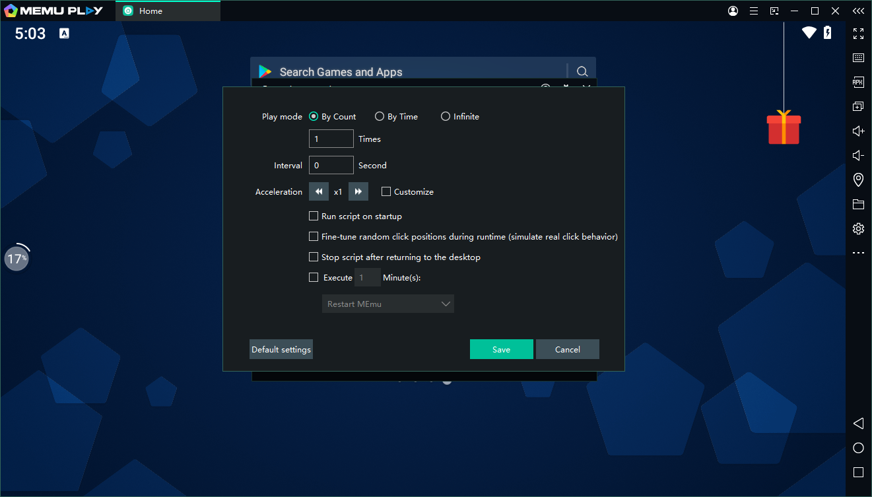Open the settings gear in sidebar

click(858, 228)
